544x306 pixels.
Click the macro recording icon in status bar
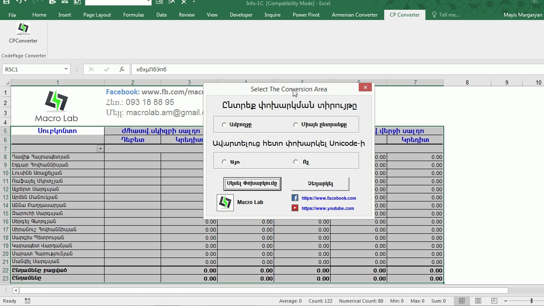(x=28, y=301)
